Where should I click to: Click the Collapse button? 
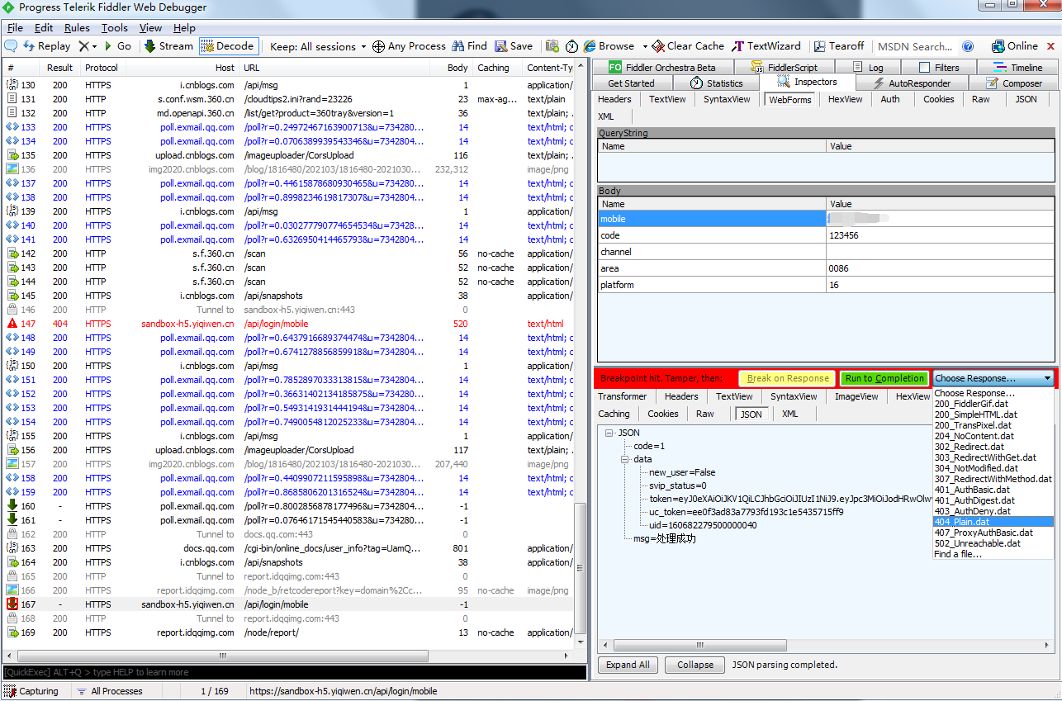(x=695, y=665)
